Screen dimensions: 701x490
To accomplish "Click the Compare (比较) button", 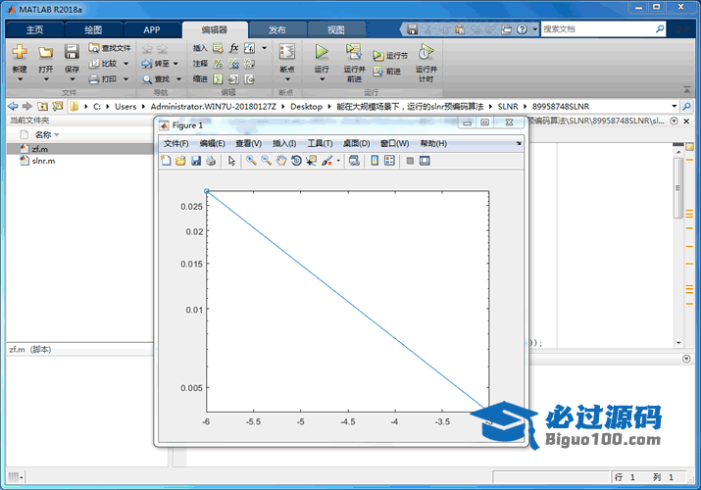I will coord(103,64).
